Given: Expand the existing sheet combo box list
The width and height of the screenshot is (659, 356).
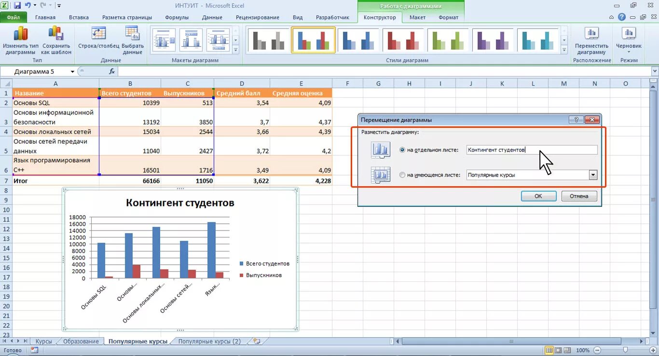Looking at the screenshot, I should pos(593,175).
